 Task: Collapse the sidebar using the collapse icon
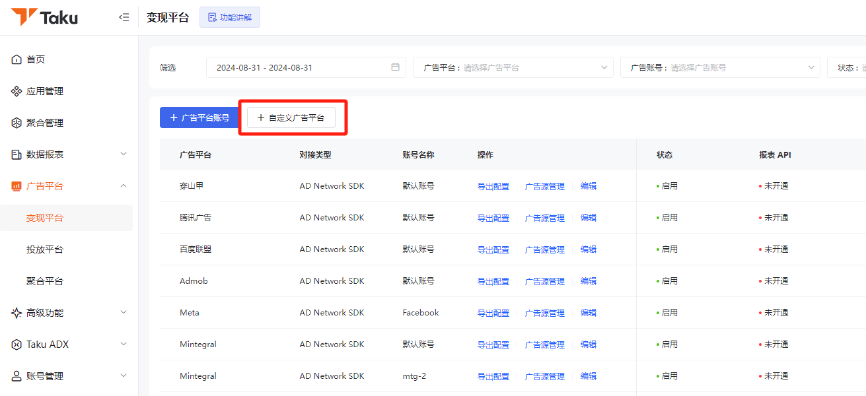coord(124,17)
